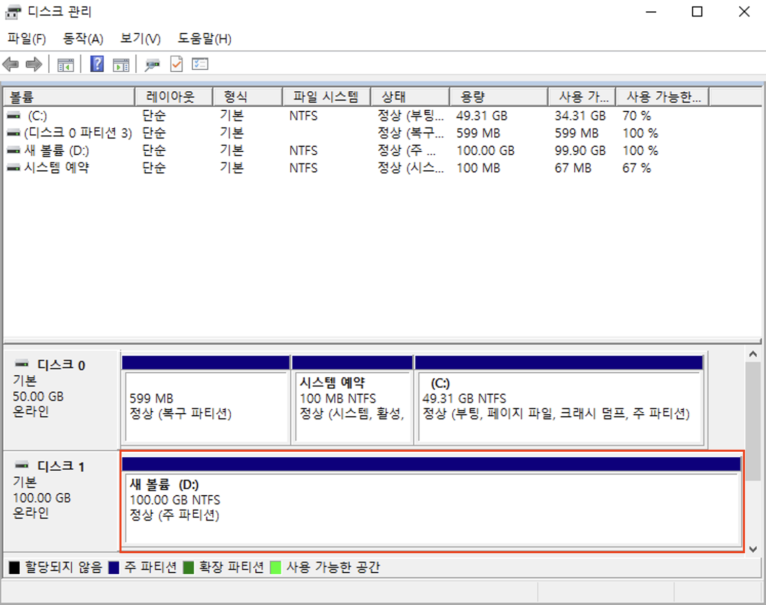
Task: Show/hide action pane toolbar icon
Action: [x=121, y=65]
